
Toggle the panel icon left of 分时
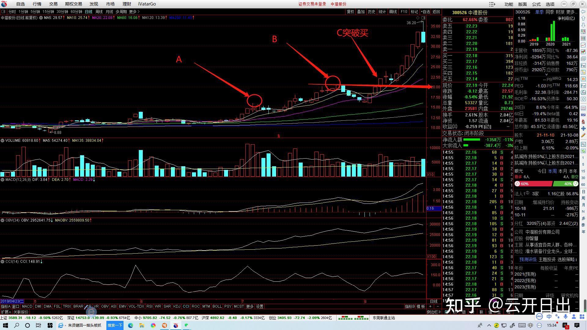3,12
